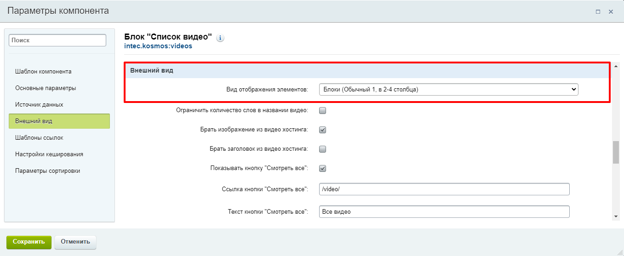The image size is (624, 256).
Task: Check "Брать заголовок из видео хостинга"
Action: tap(322, 149)
